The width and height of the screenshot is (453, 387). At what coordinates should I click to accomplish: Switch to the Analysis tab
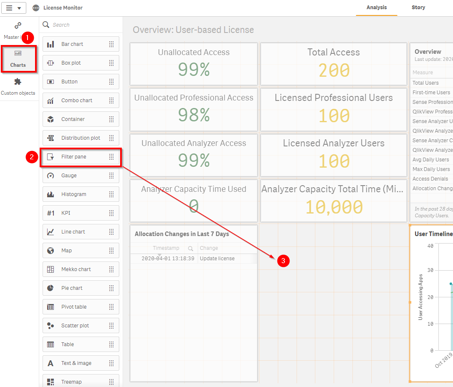coord(376,7)
